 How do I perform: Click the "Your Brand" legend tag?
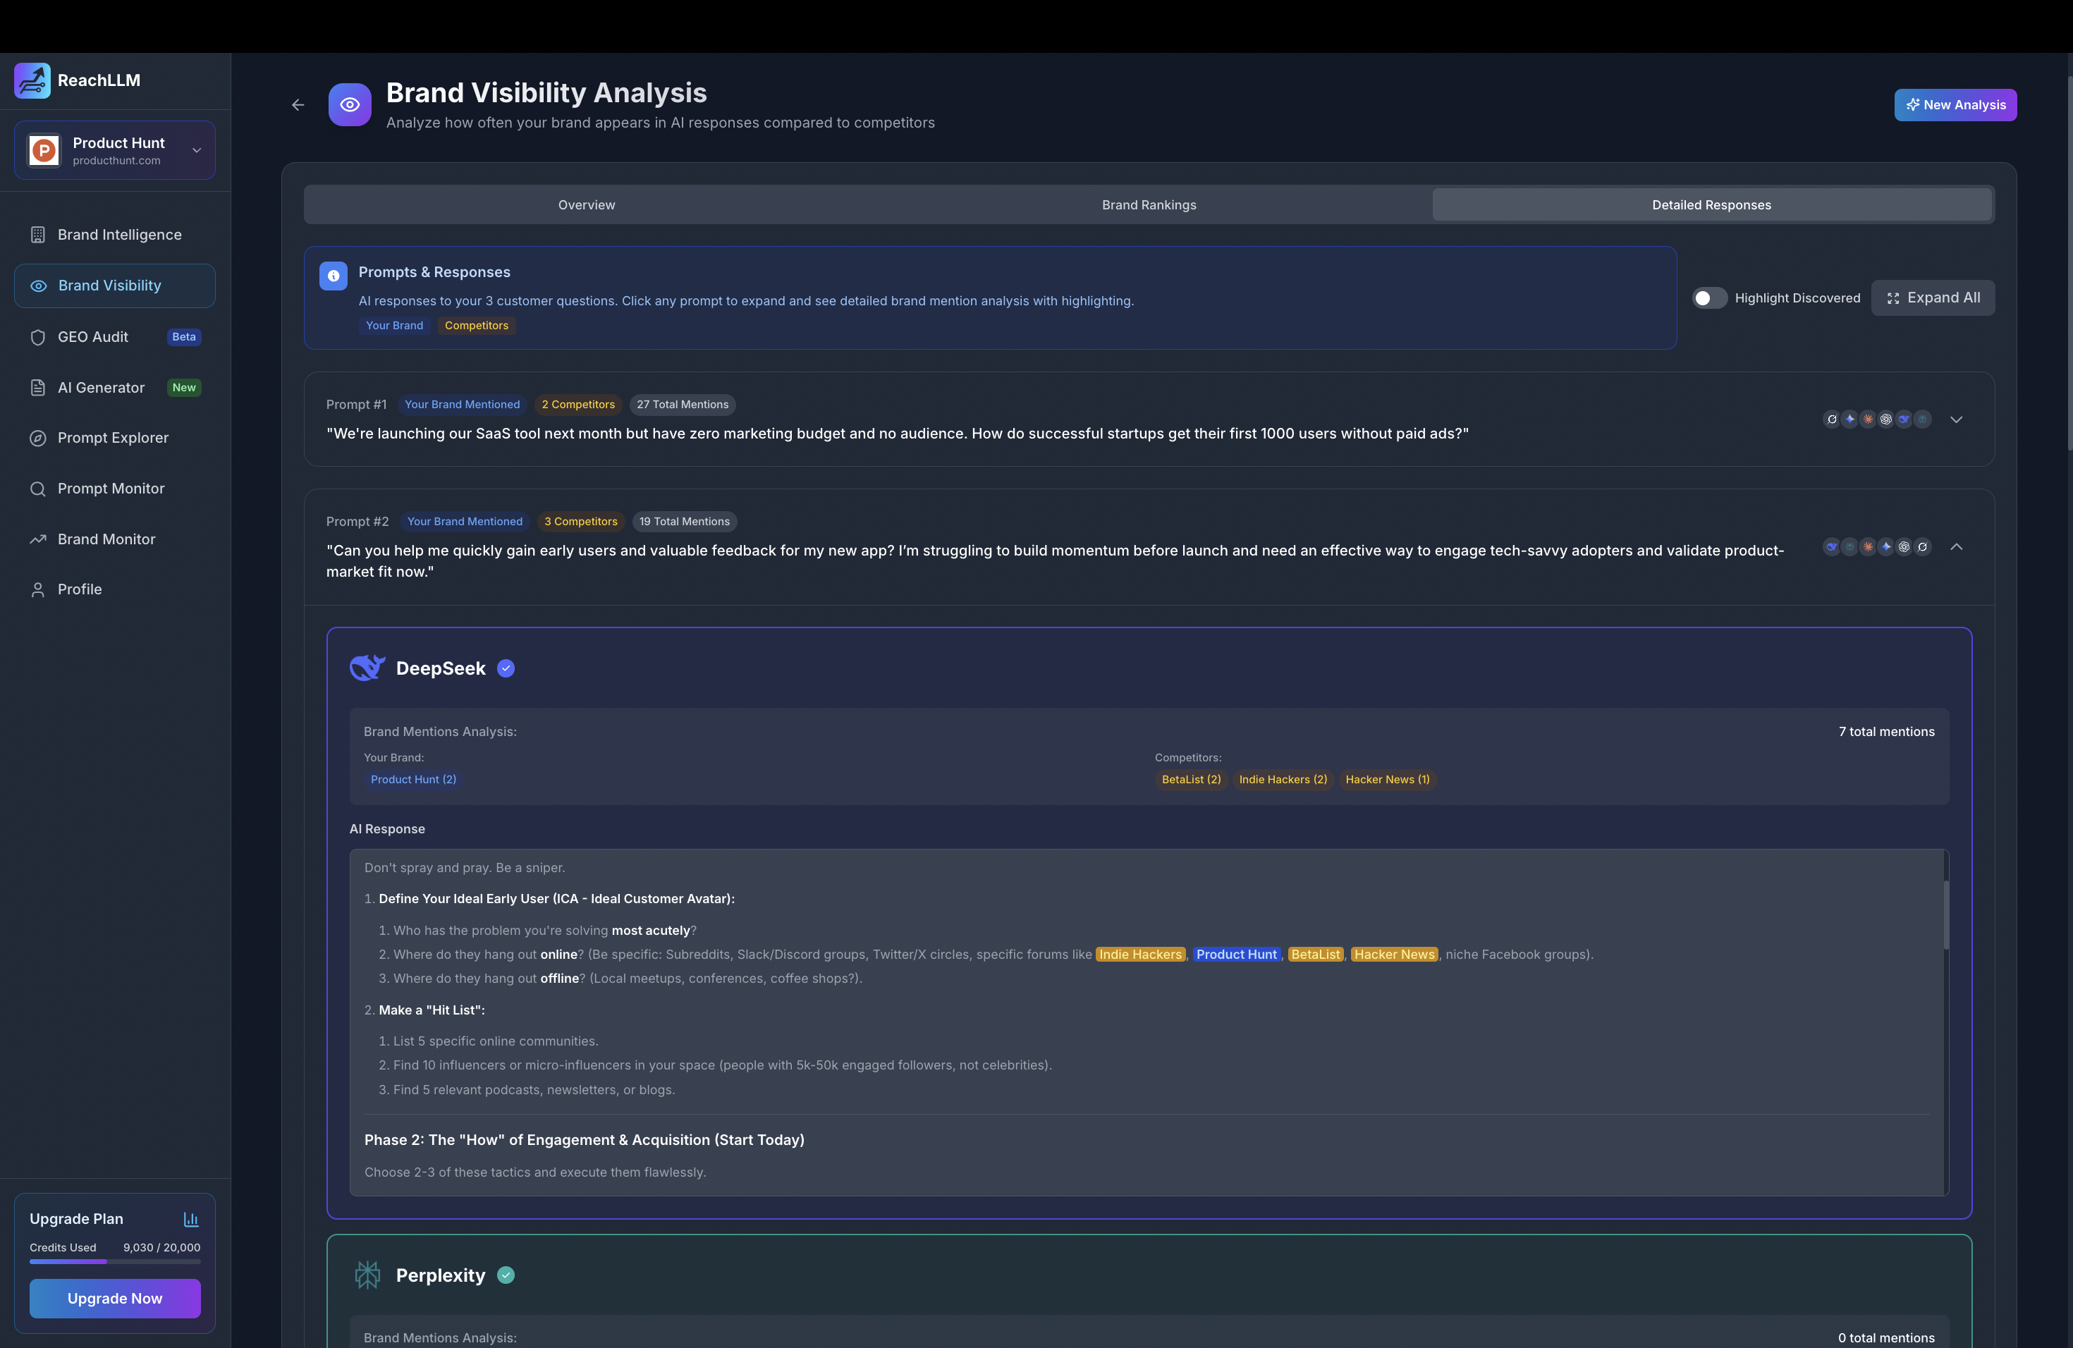[395, 326]
